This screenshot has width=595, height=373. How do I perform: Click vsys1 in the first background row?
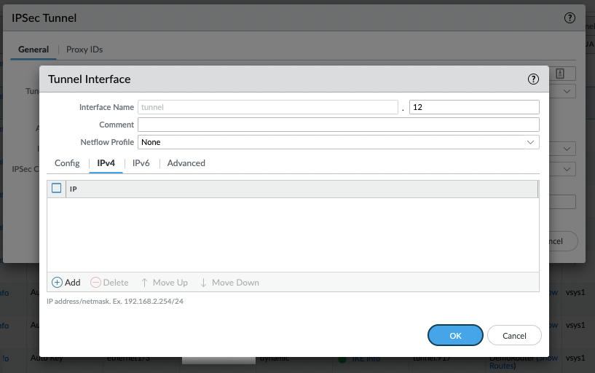tap(575, 293)
